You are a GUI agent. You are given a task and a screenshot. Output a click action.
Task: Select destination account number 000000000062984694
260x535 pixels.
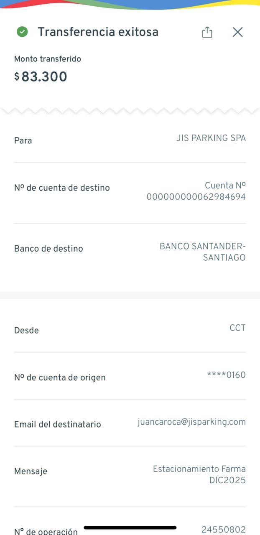click(x=196, y=197)
